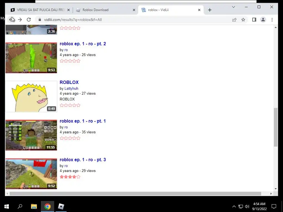Image resolution: width=283 pixels, height=212 pixels.
Task: Click rating stars beside 2:36 video
Action: coord(70,28)
